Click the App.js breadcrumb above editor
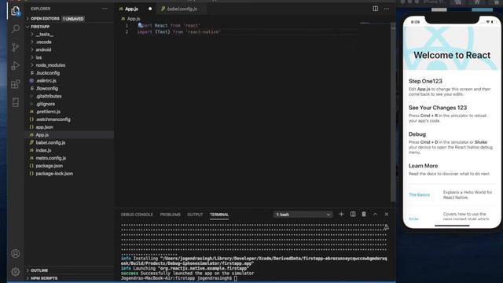This screenshot has width=503, height=283. point(130,19)
